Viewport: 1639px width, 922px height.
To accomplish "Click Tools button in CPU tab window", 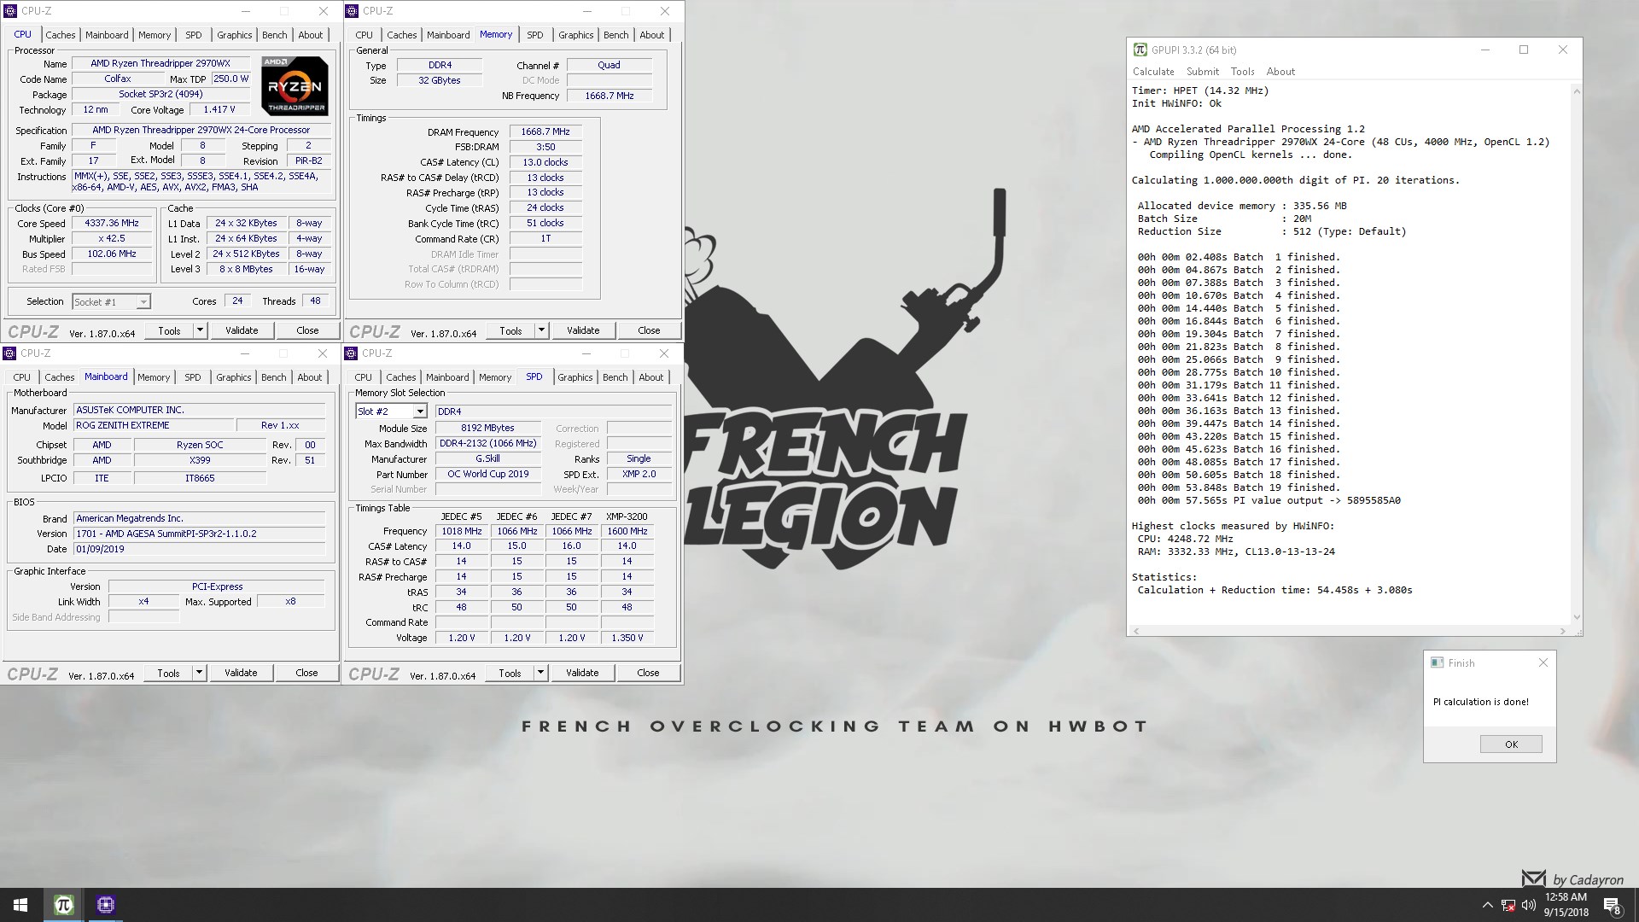I will (169, 330).
